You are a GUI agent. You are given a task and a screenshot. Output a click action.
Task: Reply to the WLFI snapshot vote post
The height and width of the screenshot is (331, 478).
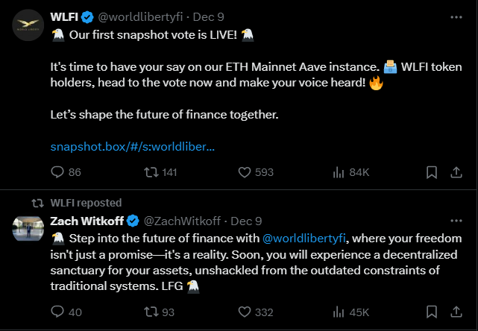pyautogui.click(x=58, y=172)
